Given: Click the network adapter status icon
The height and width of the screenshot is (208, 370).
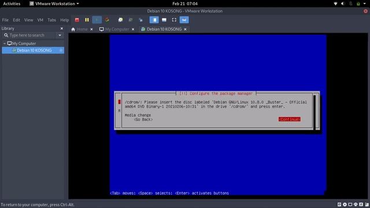Looking at the screenshot, I should pos(350,205).
